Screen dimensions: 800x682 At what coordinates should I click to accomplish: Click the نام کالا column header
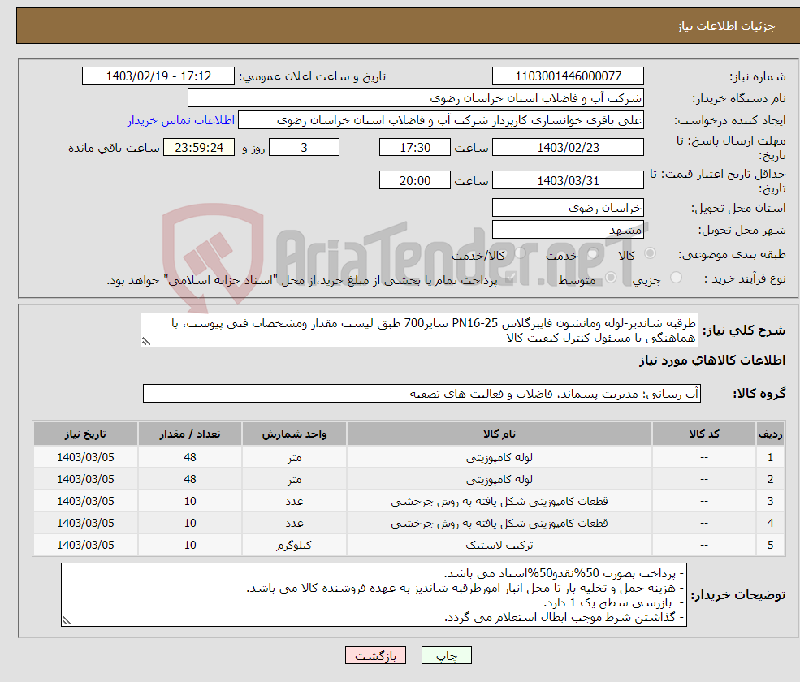coord(499,434)
